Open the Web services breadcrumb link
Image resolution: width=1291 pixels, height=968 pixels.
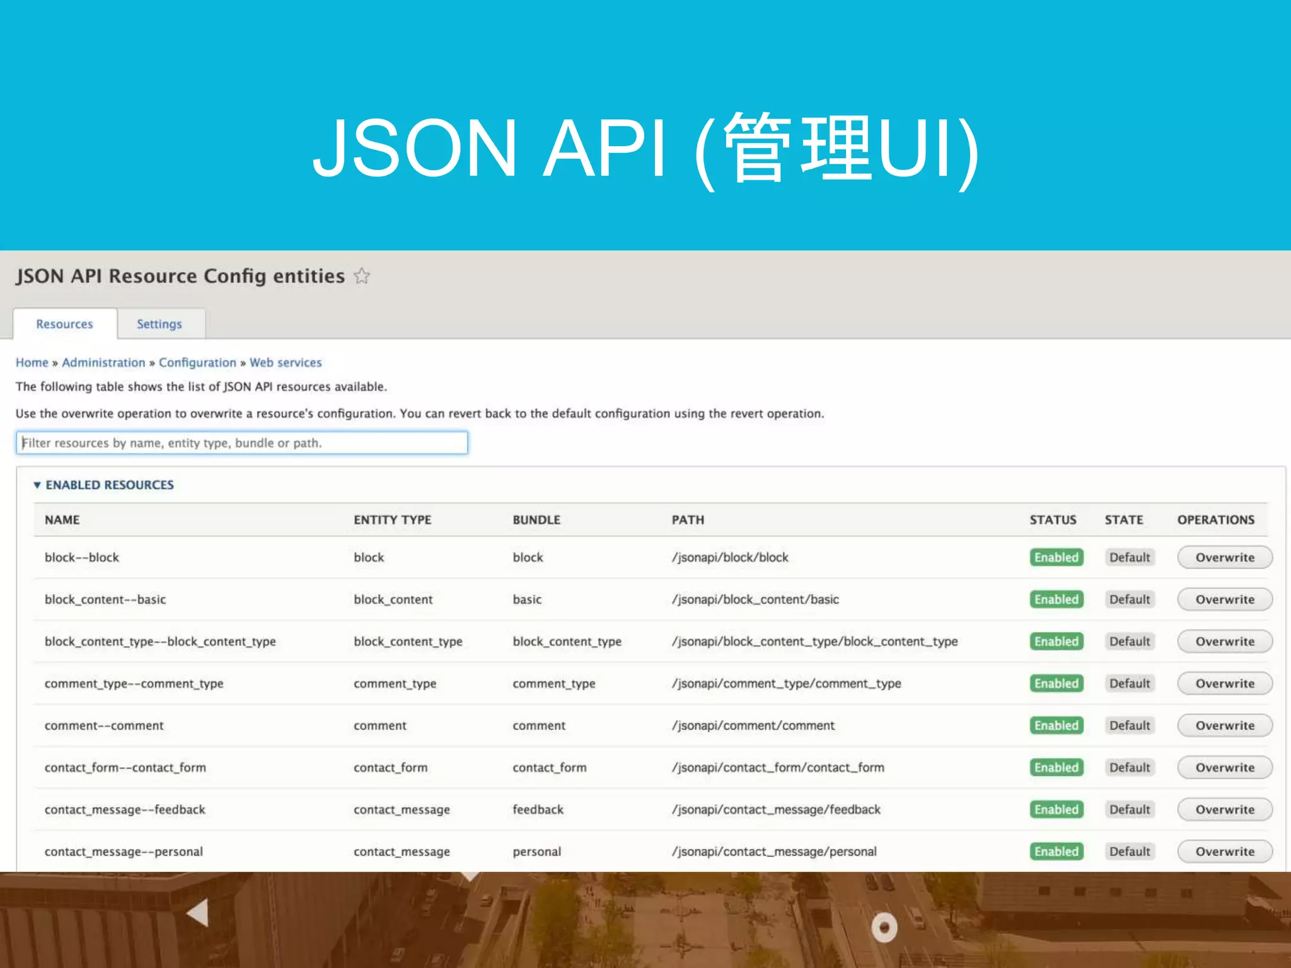pyautogui.click(x=286, y=362)
